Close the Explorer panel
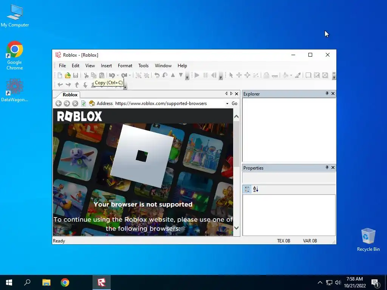 click(x=333, y=94)
